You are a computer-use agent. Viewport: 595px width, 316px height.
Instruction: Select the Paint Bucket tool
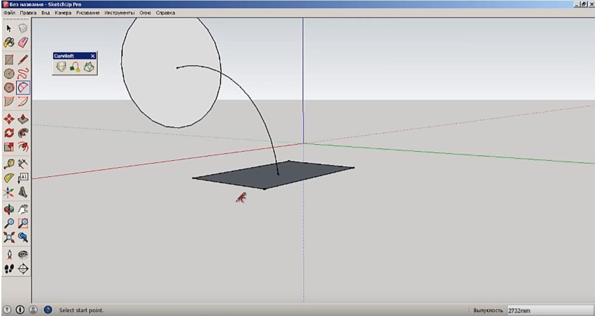point(9,43)
